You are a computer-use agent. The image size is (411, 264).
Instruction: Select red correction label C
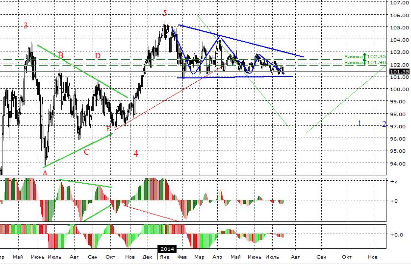(87, 152)
